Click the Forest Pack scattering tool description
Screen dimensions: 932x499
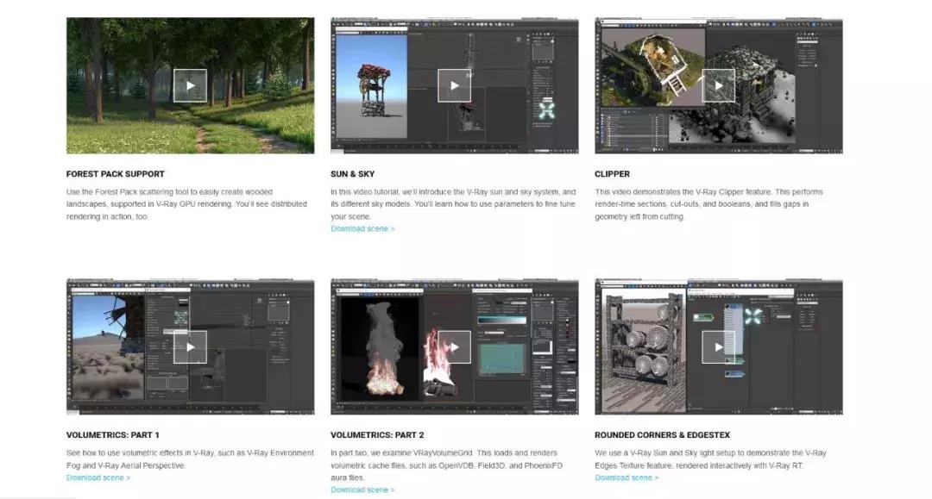coord(186,204)
